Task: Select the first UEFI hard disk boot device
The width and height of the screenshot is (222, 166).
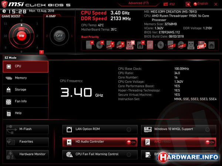Action: 90,45
